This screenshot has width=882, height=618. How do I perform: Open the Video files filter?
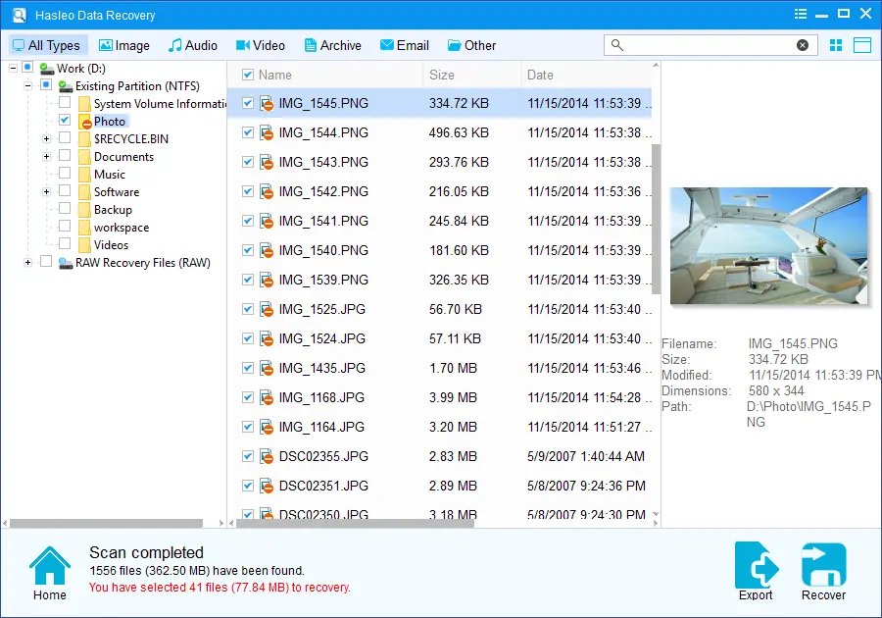tap(260, 45)
